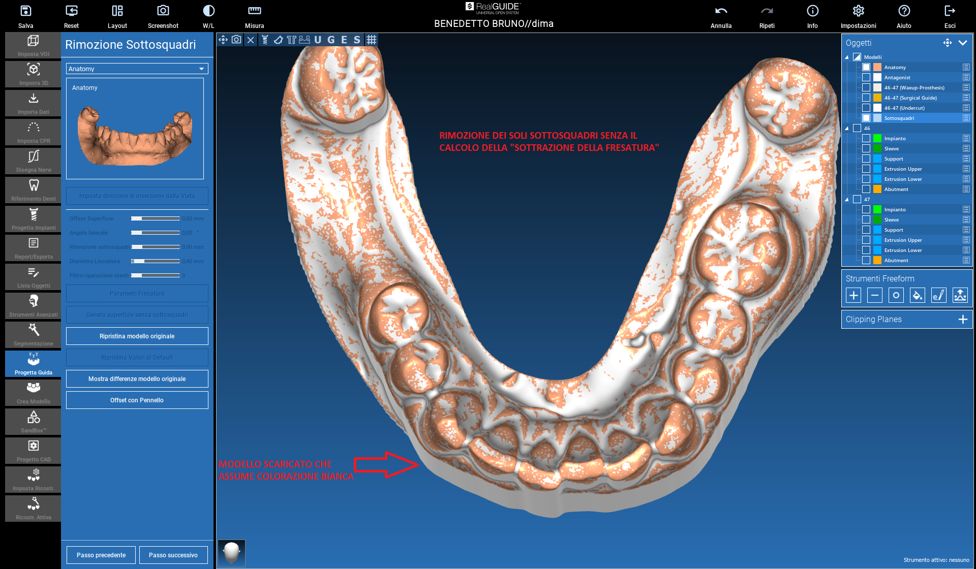Open the Anatomy model dropdown
The width and height of the screenshot is (976, 569).
click(137, 69)
